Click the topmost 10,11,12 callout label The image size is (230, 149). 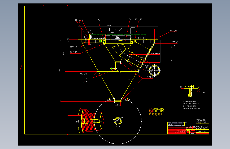click(138, 19)
